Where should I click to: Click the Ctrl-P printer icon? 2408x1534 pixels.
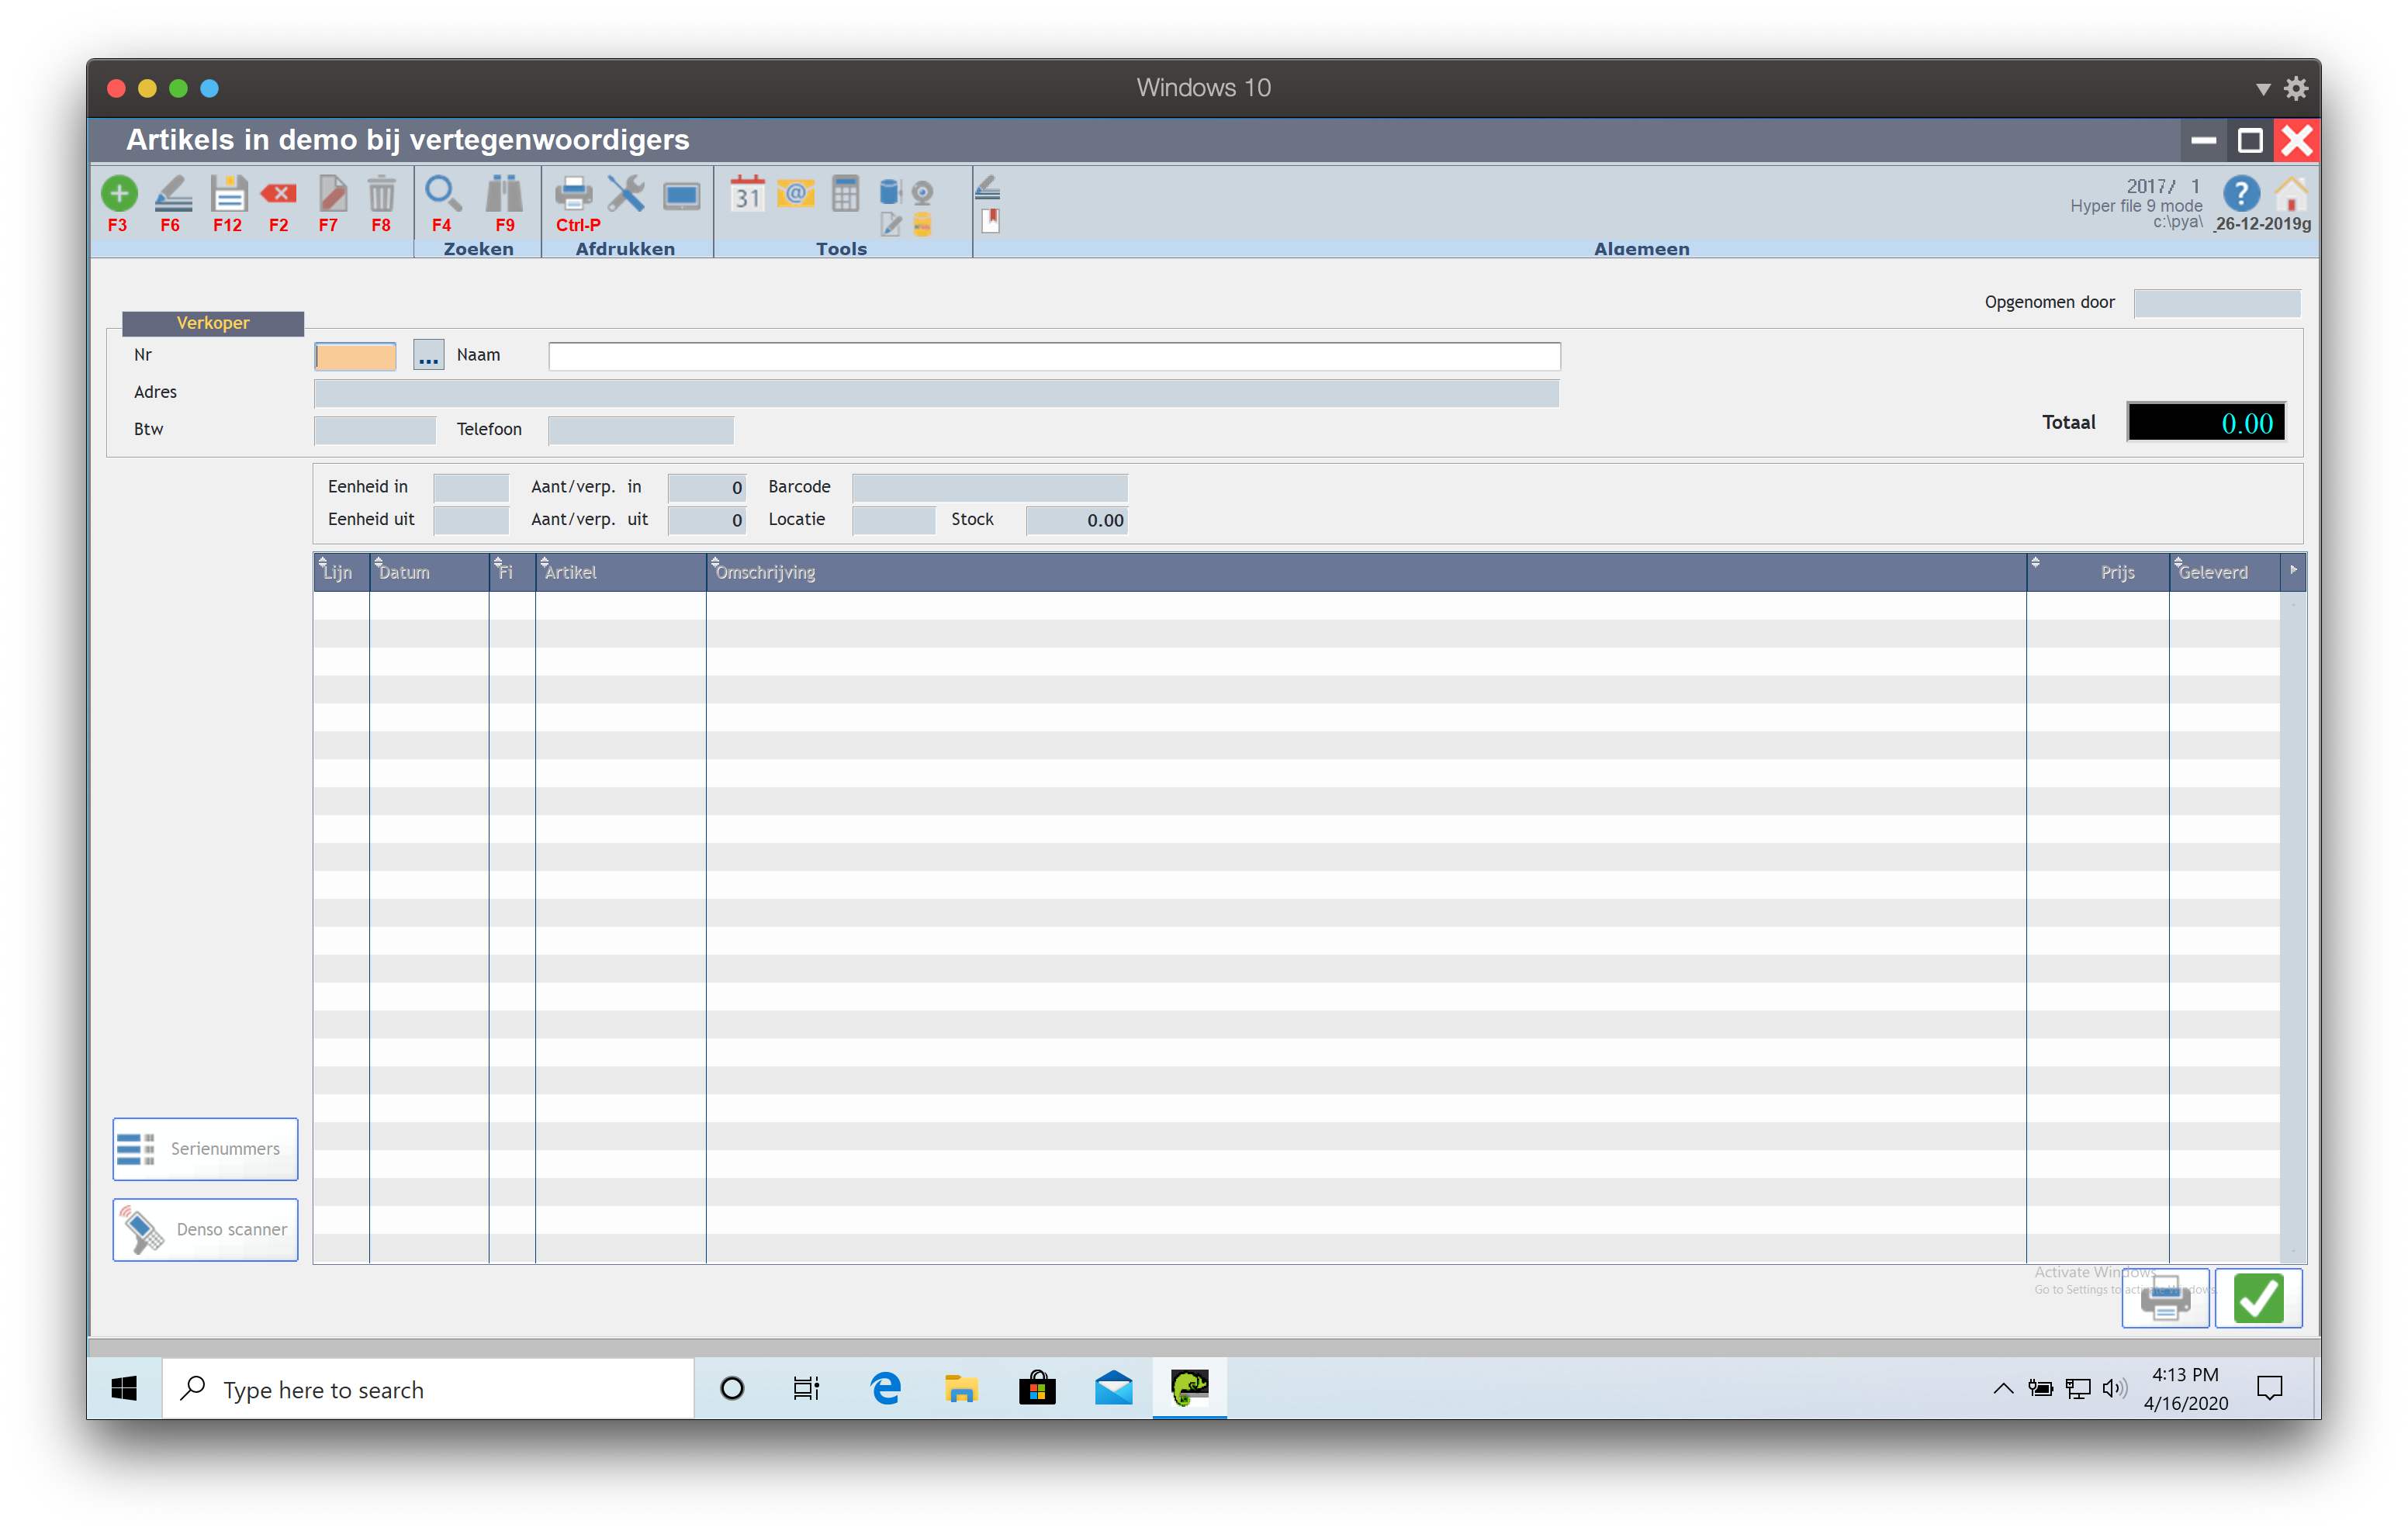click(574, 193)
